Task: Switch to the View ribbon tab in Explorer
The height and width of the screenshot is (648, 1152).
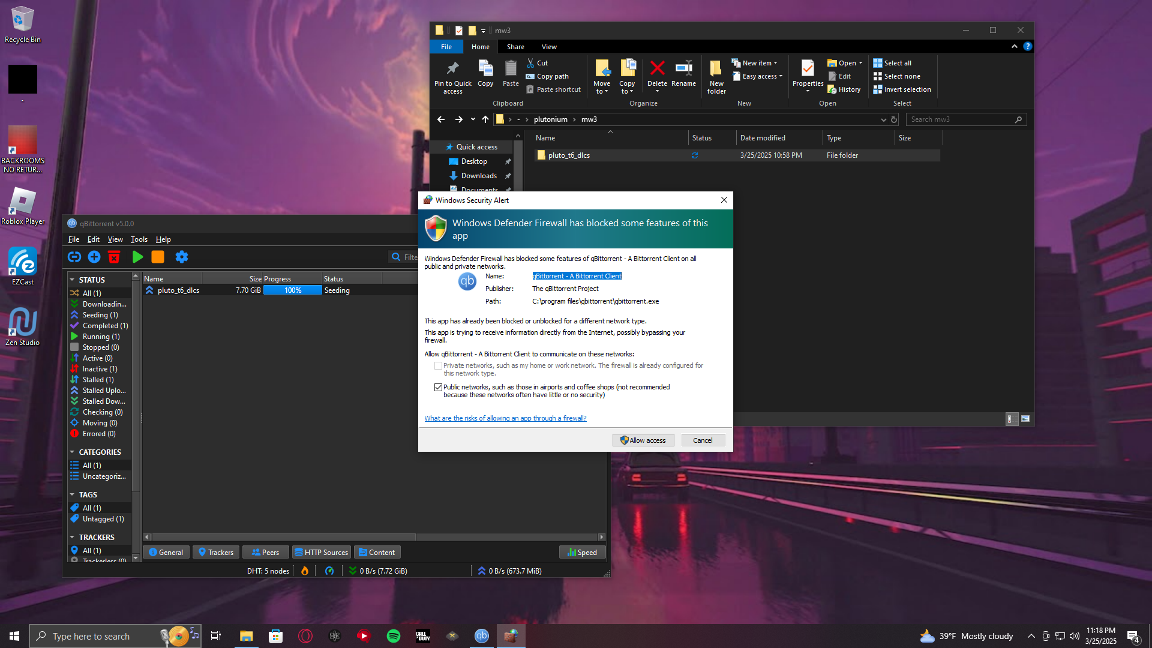Action: (x=549, y=47)
